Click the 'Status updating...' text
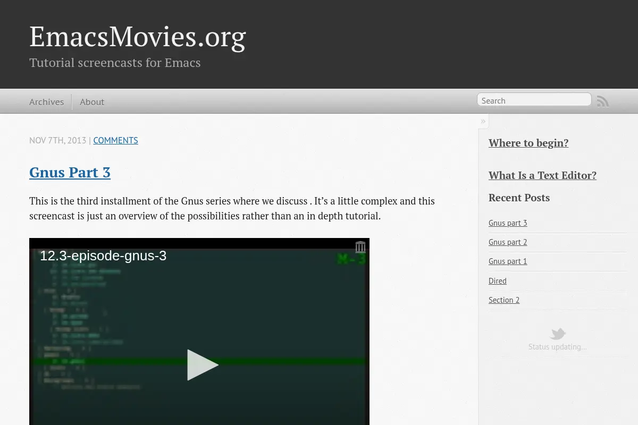This screenshot has height=425, width=638. [x=558, y=347]
